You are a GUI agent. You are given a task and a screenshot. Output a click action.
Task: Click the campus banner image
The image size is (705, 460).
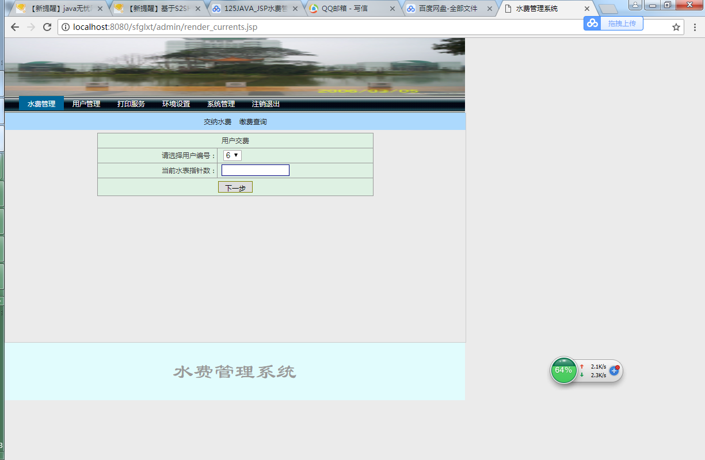(235, 67)
